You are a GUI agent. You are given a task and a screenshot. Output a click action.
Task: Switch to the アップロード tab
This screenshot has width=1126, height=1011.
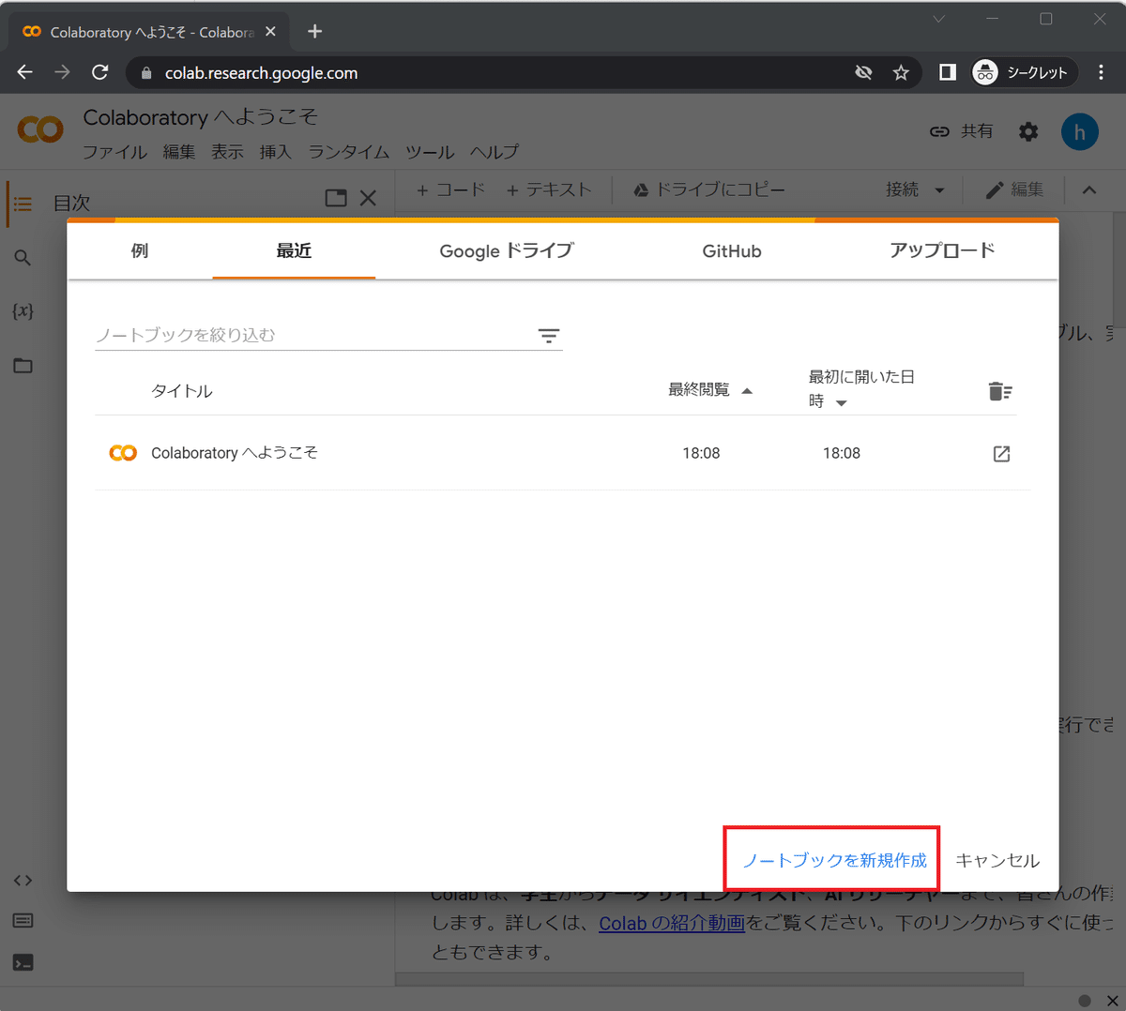coord(942,250)
